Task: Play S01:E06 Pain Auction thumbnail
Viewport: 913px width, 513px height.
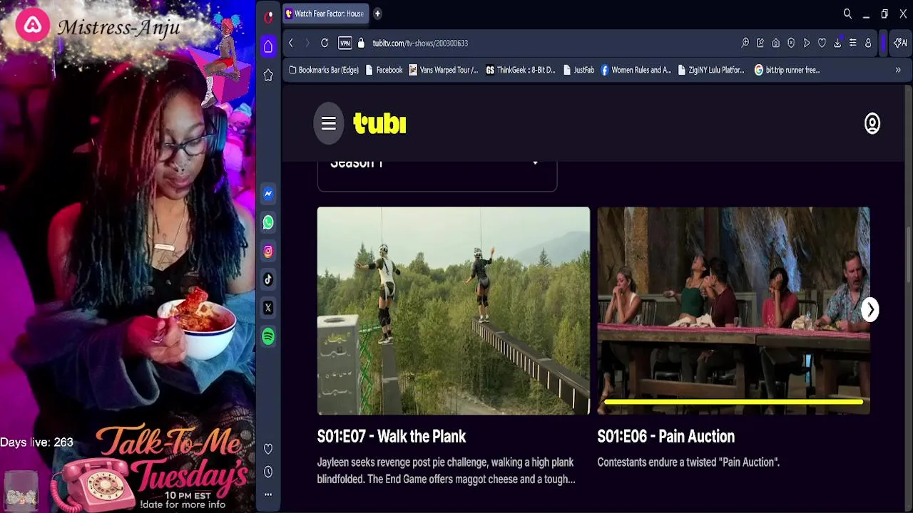Action: coord(733,311)
